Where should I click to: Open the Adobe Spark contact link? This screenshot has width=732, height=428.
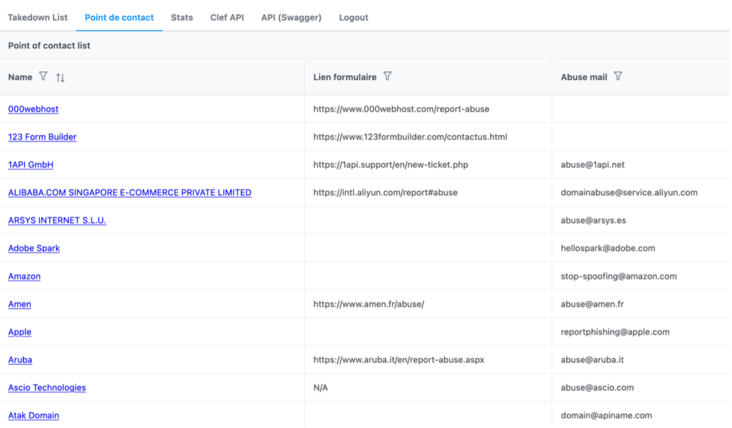[34, 249]
